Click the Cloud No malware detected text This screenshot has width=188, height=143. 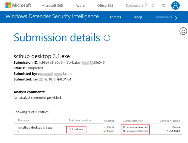click(135, 127)
